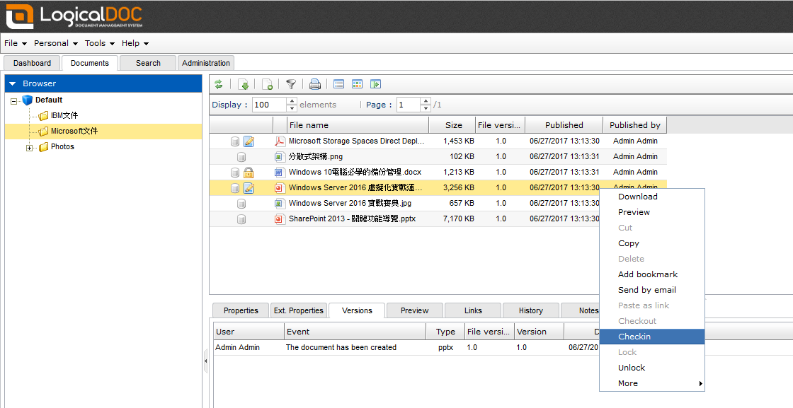793x408 pixels.
Task: Open the Properties tab in the details panel
Action: tap(241, 310)
